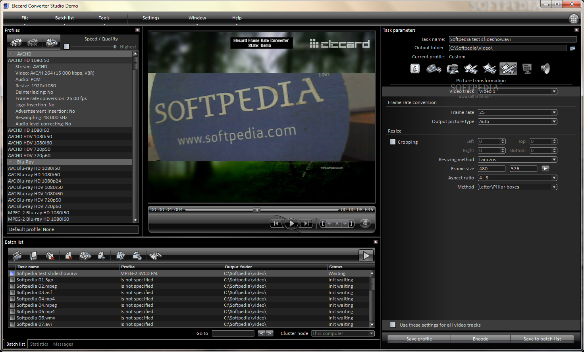
Task: Set the start marker with left bracket button
Action: pyautogui.click(x=323, y=223)
